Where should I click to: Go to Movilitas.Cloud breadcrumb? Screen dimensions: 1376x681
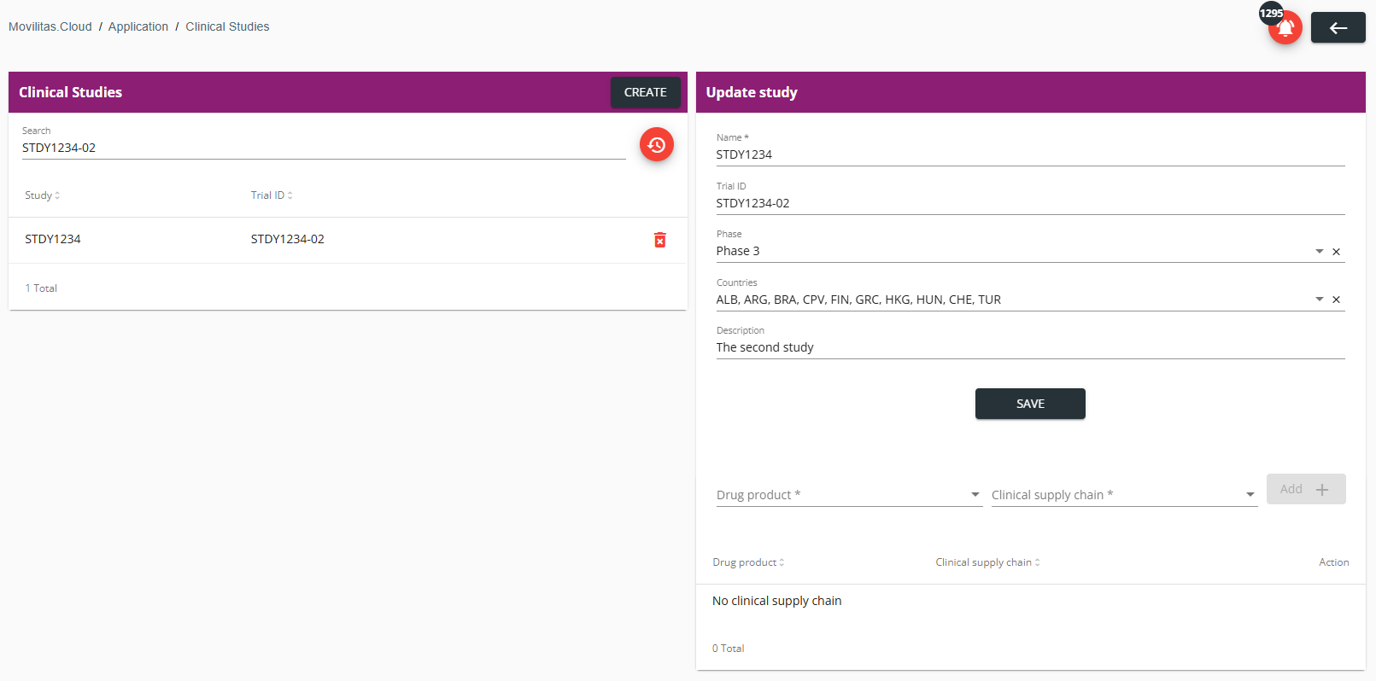pos(50,26)
